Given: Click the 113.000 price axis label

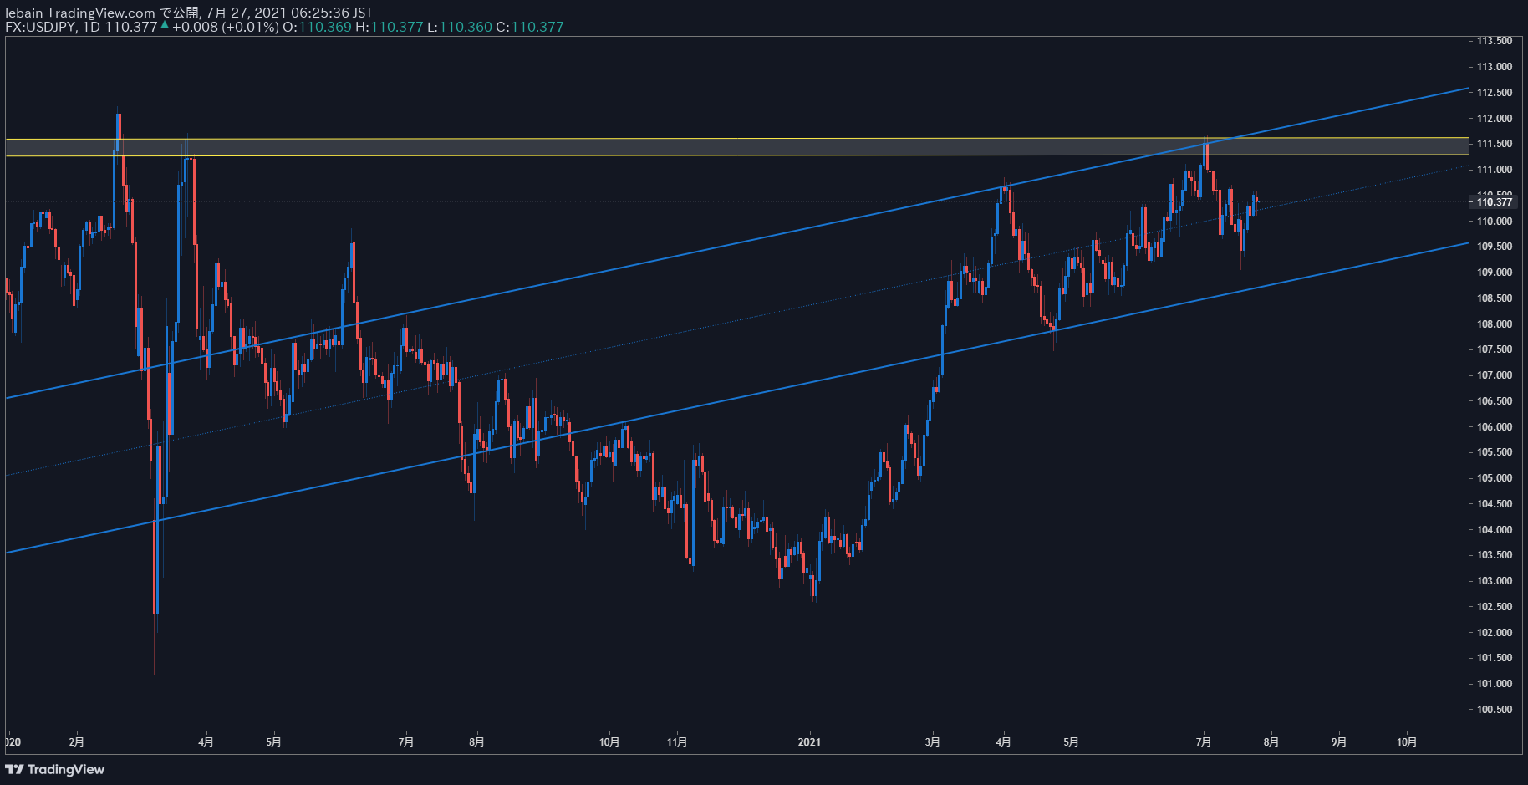Looking at the screenshot, I should [1495, 67].
